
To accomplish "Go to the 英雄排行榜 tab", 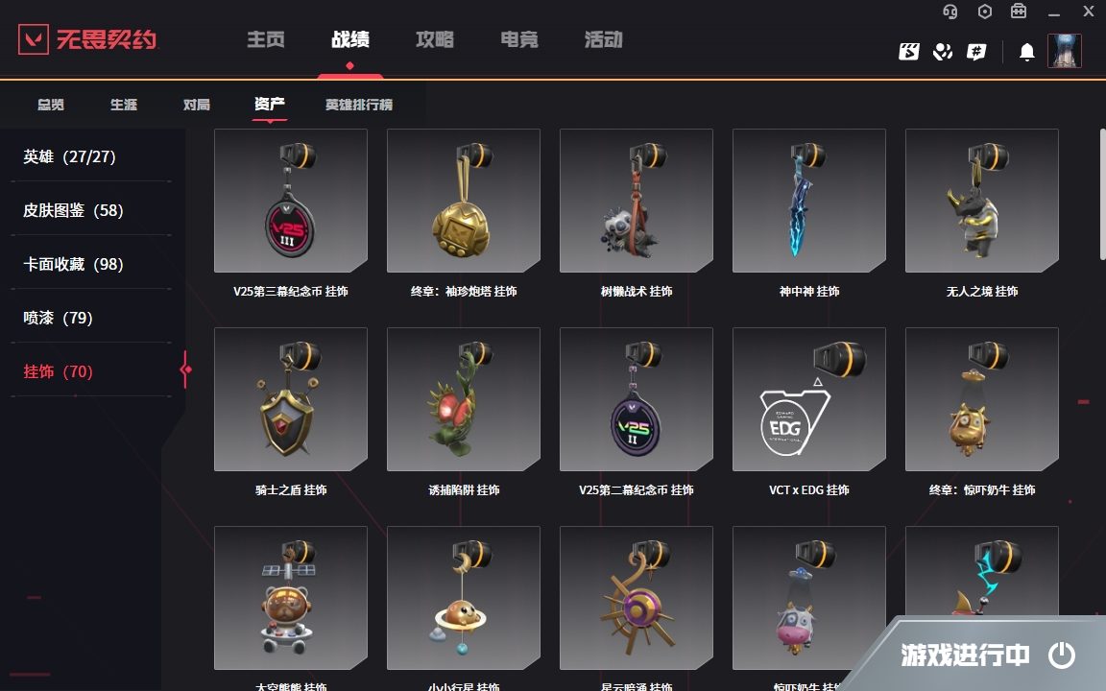I will [359, 105].
